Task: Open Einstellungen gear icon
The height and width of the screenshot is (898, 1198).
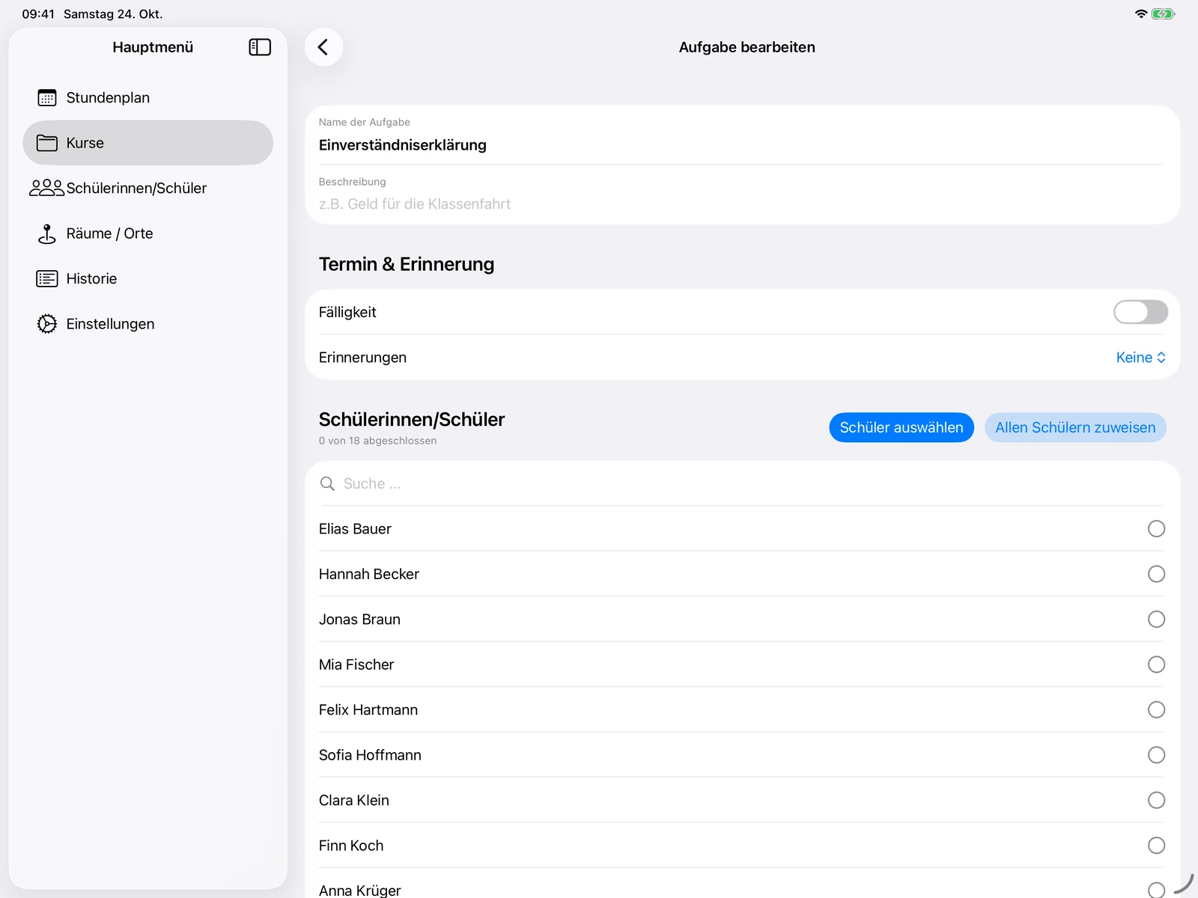Action: tap(47, 324)
